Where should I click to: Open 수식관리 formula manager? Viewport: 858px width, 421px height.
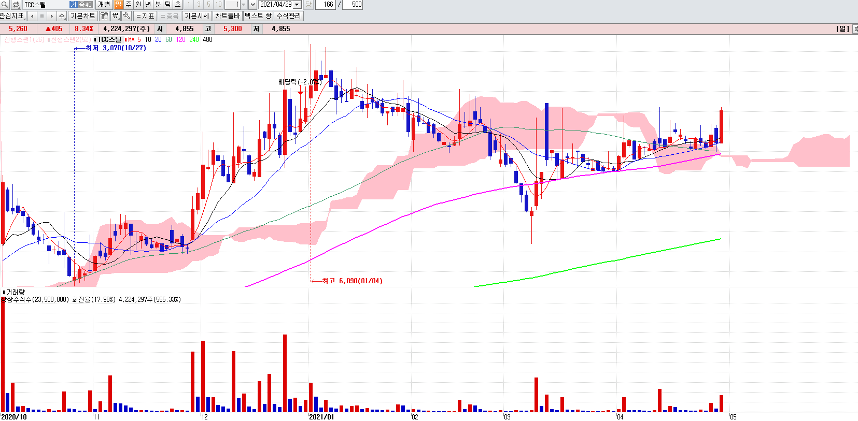point(289,16)
